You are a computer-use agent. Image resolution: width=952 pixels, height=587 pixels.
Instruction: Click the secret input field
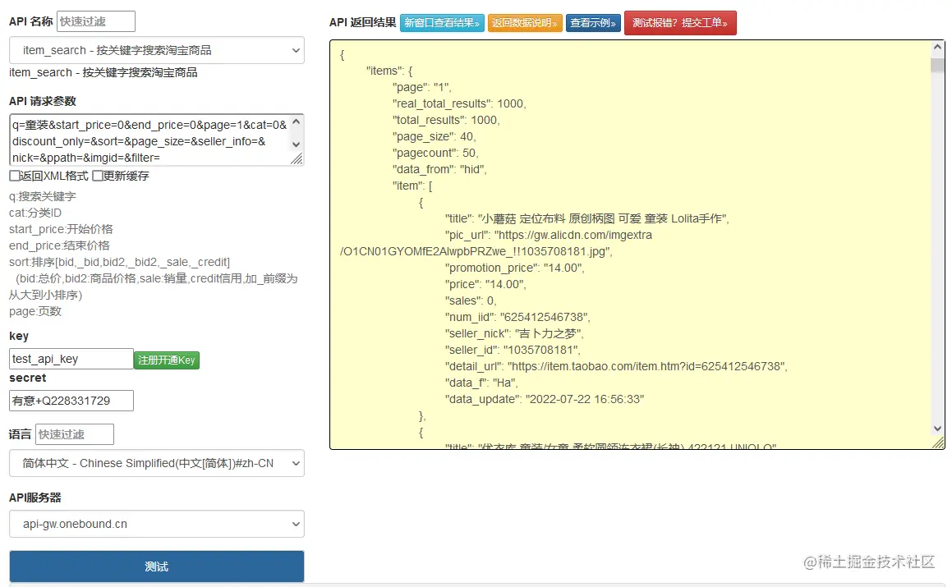[x=71, y=401]
